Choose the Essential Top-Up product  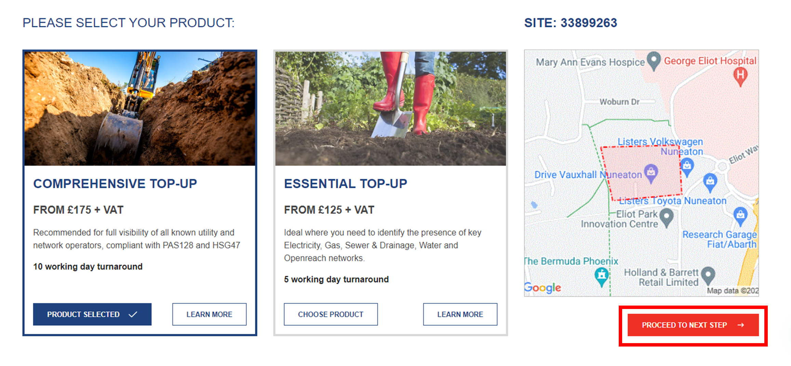(331, 314)
